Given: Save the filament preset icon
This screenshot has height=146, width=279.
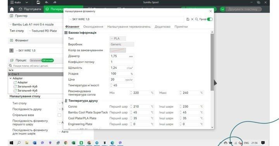Looking at the screenshot, I should [x=188, y=19].
